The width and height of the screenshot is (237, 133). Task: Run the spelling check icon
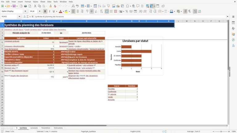[77, 6]
